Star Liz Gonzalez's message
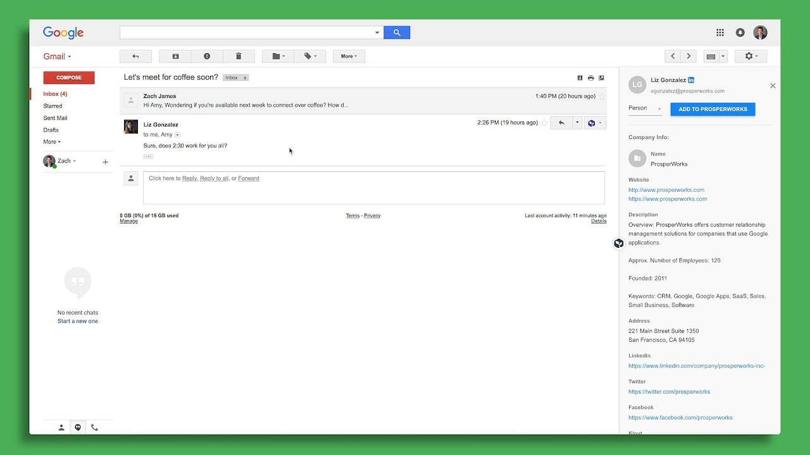Viewport: 810px width, 455px height. pos(544,123)
